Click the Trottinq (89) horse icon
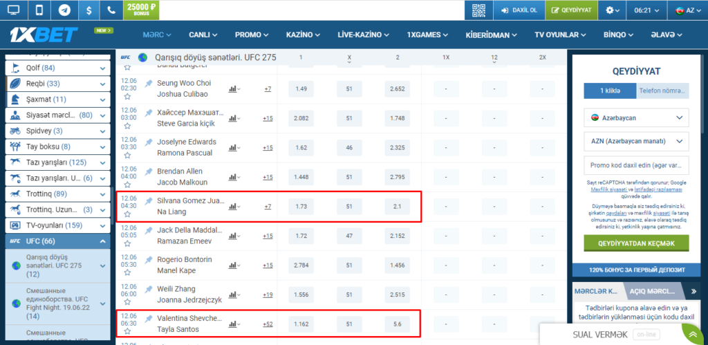The height and width of the screenshot is (345, 708). (x=15, y=194)
